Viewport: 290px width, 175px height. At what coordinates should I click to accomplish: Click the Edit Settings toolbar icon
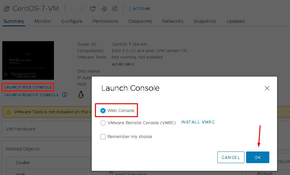pyautogui.click(x=104, y=9)
